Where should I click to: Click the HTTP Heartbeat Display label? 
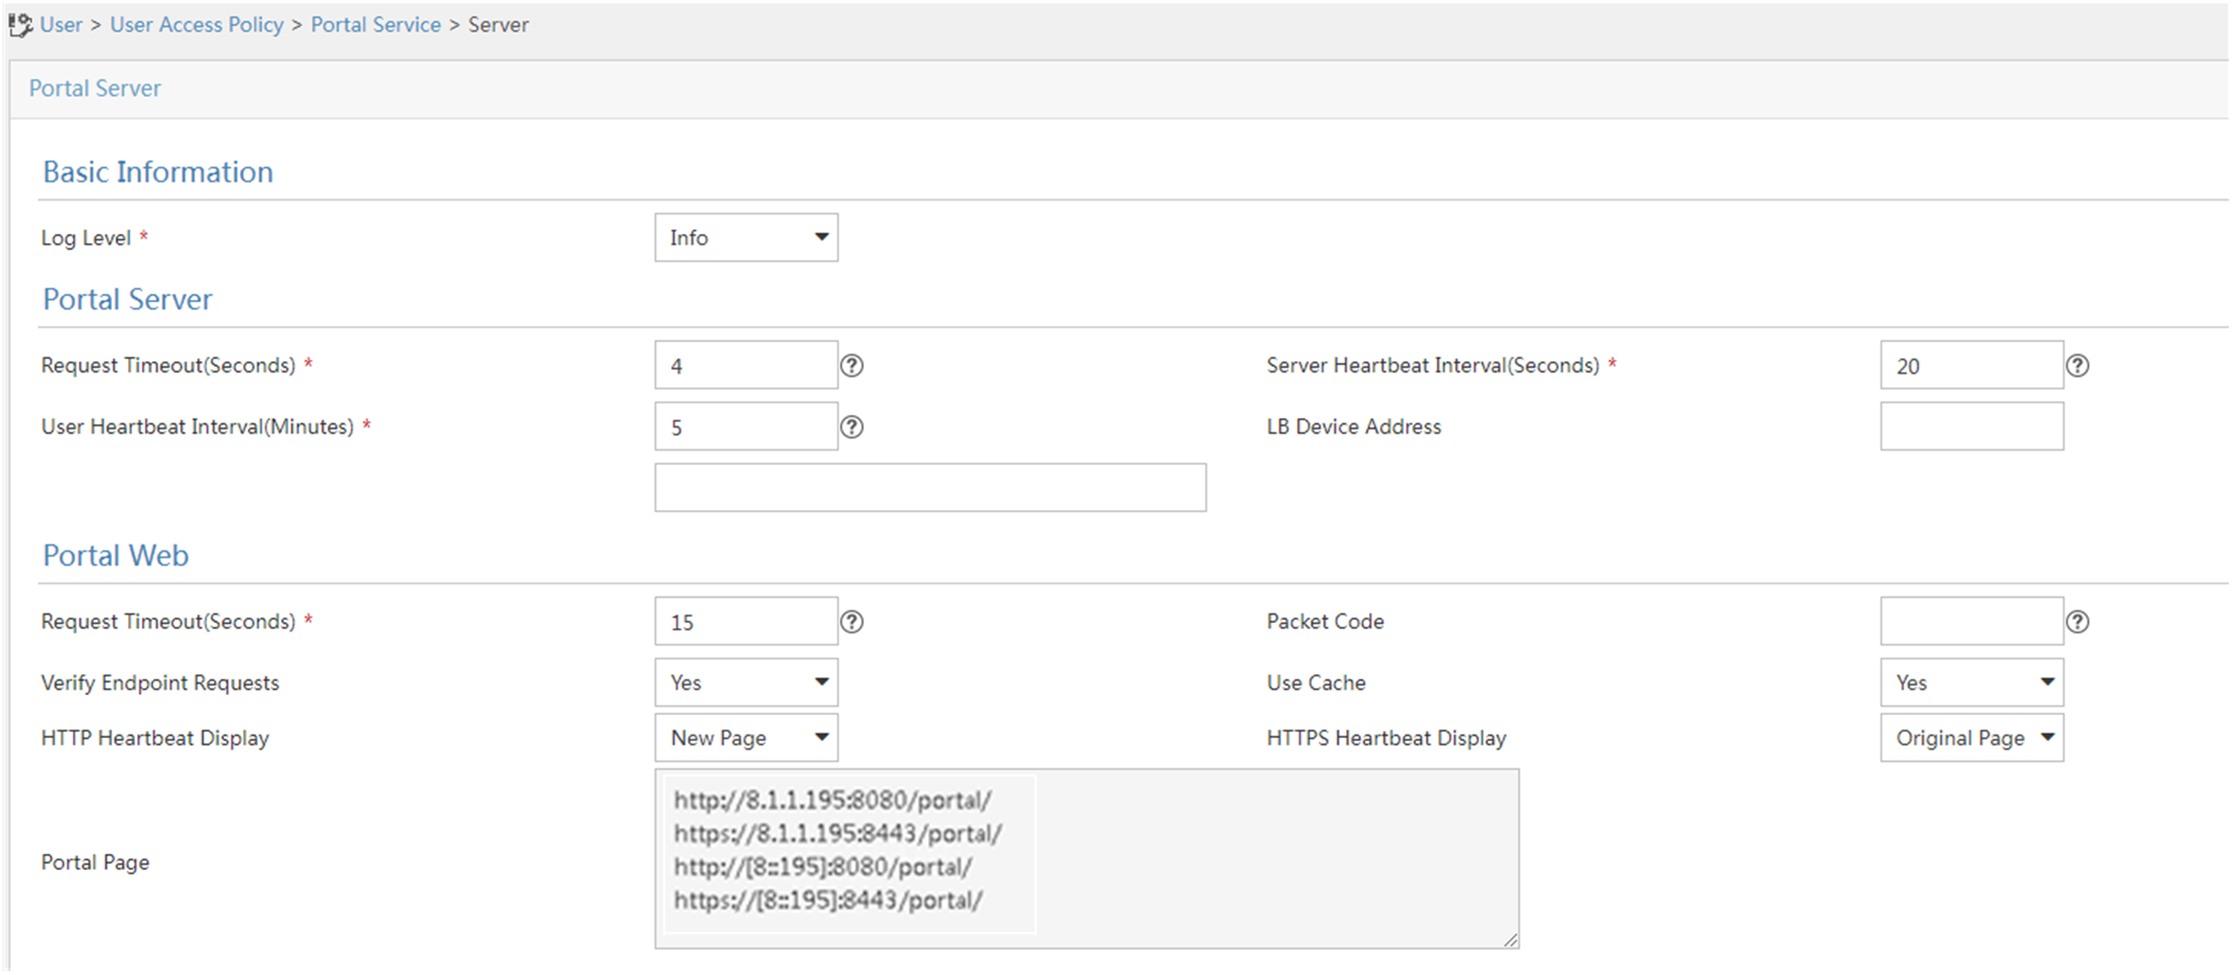tap(155, 739)
